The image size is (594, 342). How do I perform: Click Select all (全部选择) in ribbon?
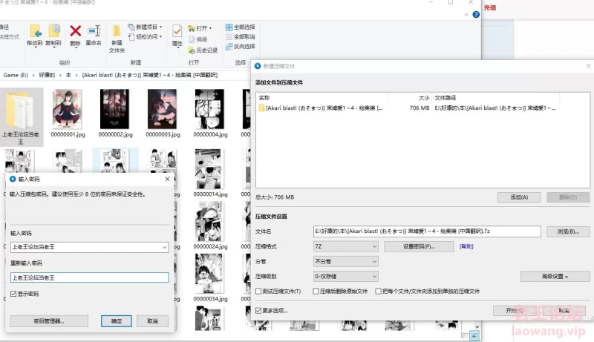240,27
